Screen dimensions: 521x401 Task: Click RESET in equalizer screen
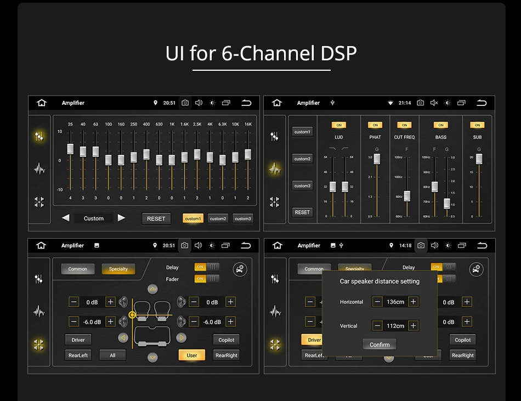[156, 219]
